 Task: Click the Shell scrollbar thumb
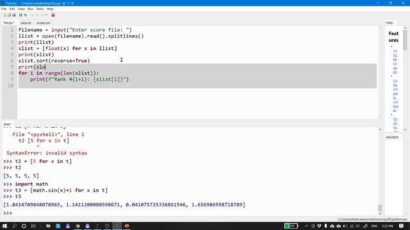click(x=380, y=208)
